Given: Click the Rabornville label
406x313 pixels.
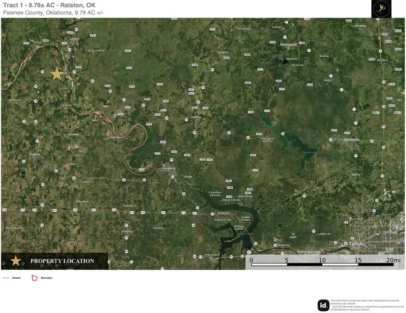Looking at the screenshot, I should click(x=223, y=220).
